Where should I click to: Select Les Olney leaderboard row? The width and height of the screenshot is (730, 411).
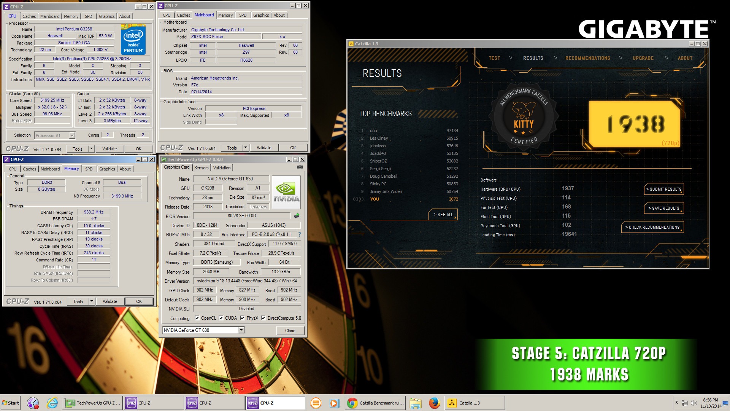(x=409, y=138)
